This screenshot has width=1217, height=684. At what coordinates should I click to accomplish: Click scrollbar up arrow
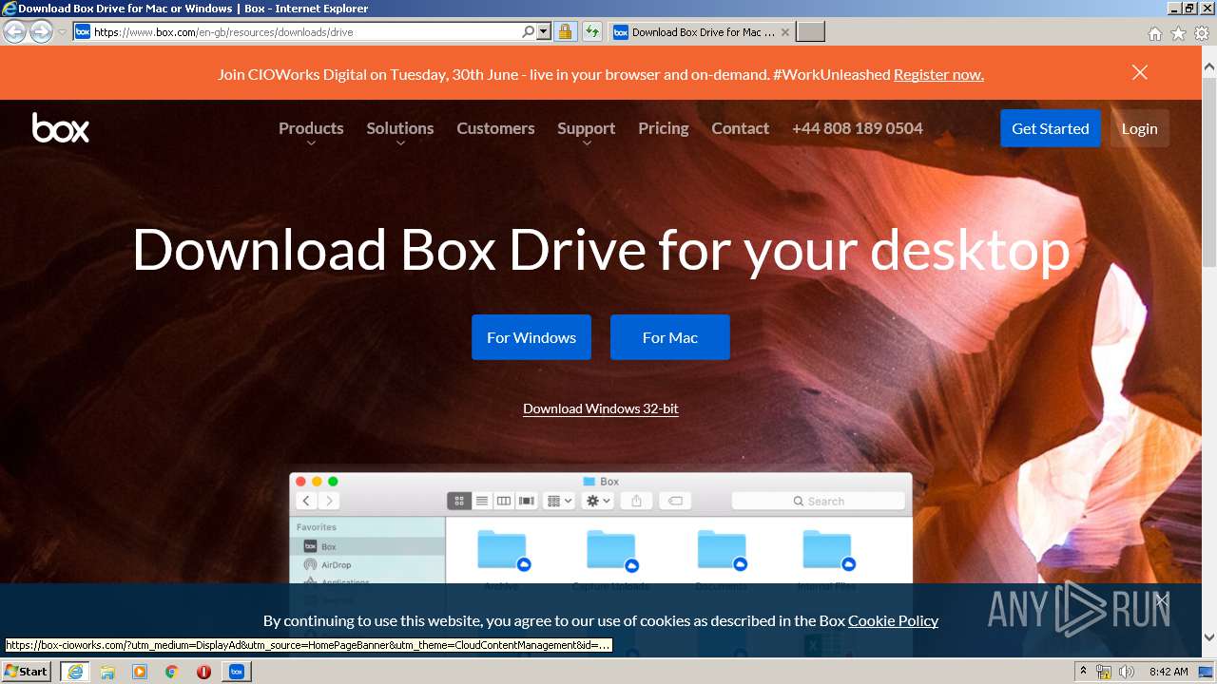click(x=1209, y=68)
